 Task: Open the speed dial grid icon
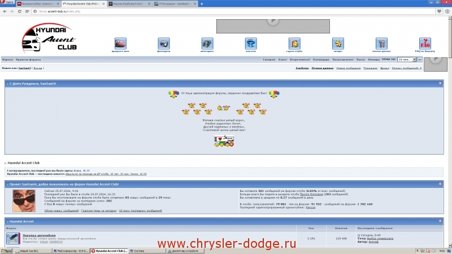[27, 11]
